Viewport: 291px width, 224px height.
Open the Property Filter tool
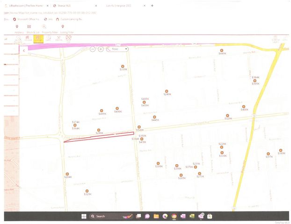(44, 27)
